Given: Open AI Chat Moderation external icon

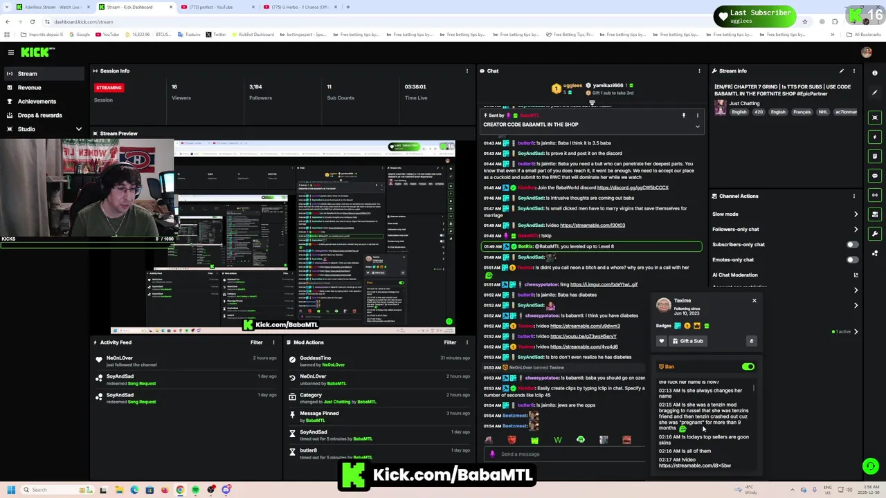Looking at the screenshot, I should click(x=856, y=275).
